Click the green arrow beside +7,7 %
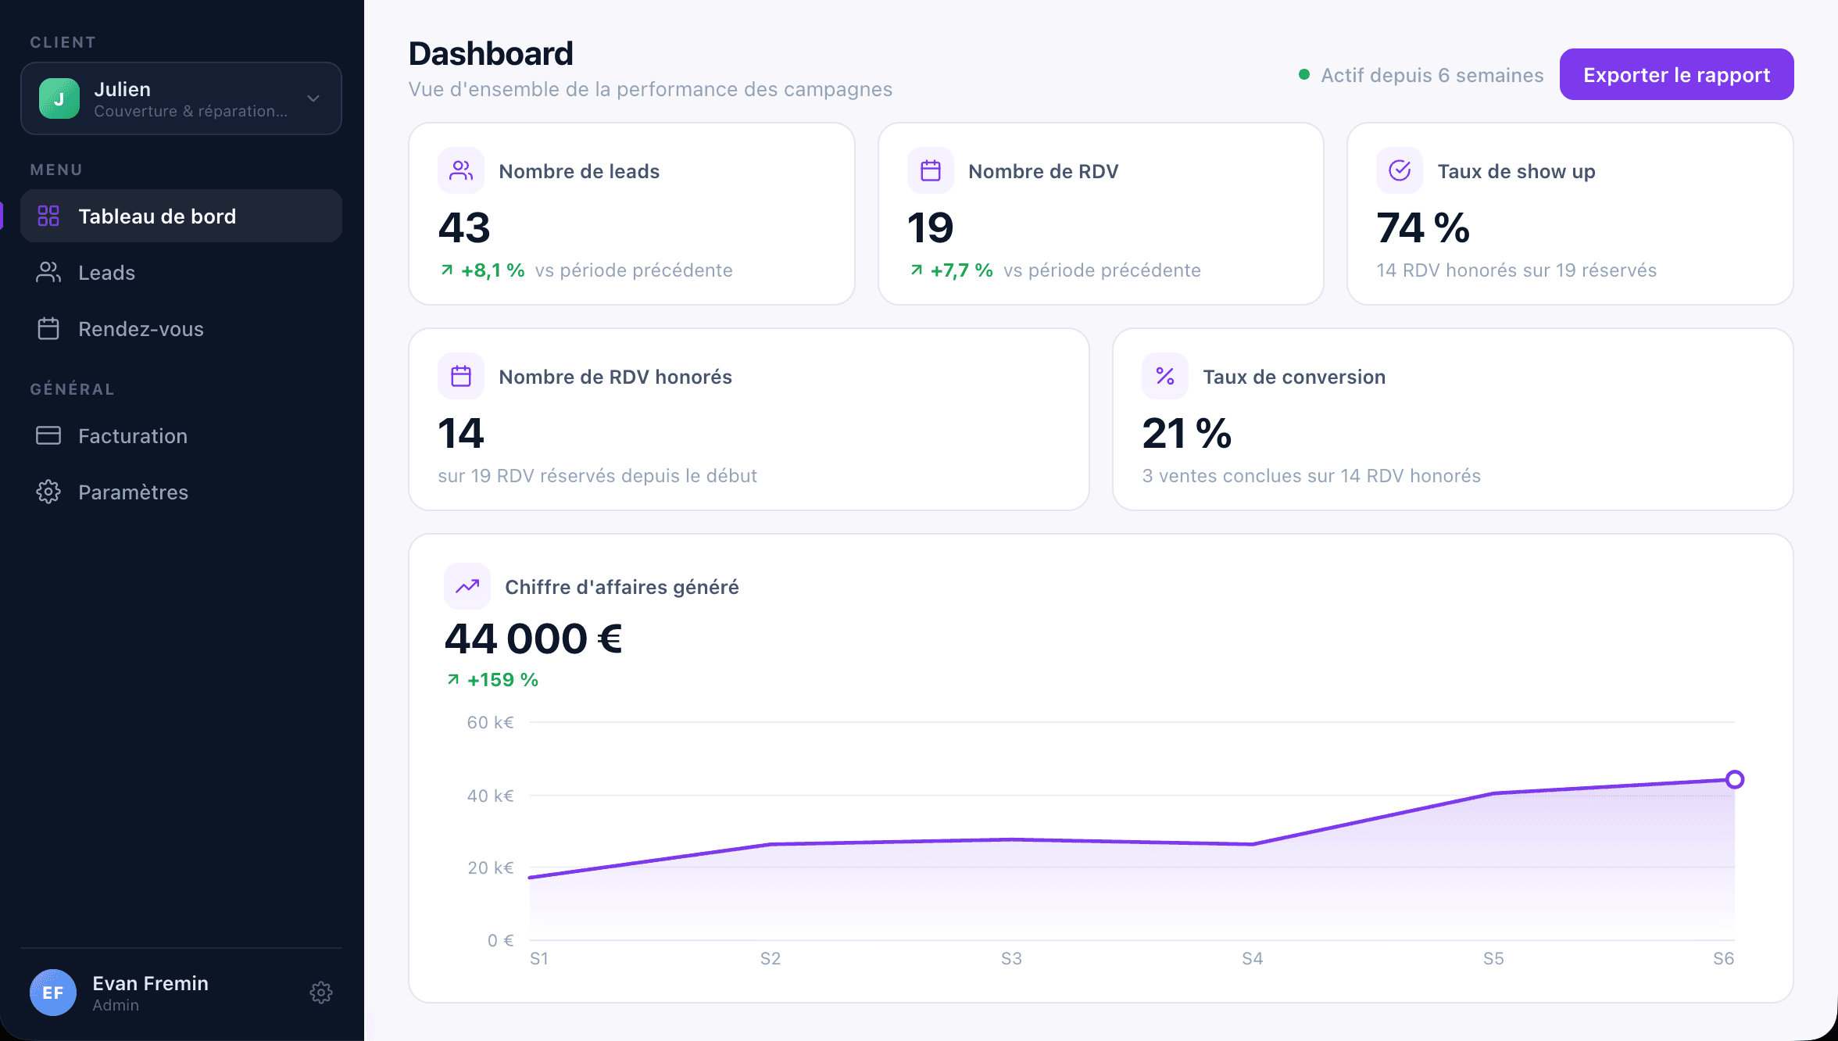This screenshot has width=1838, height=1041. pos(917,270)
